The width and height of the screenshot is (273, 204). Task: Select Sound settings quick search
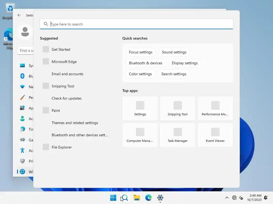click(x=174, y=52)
